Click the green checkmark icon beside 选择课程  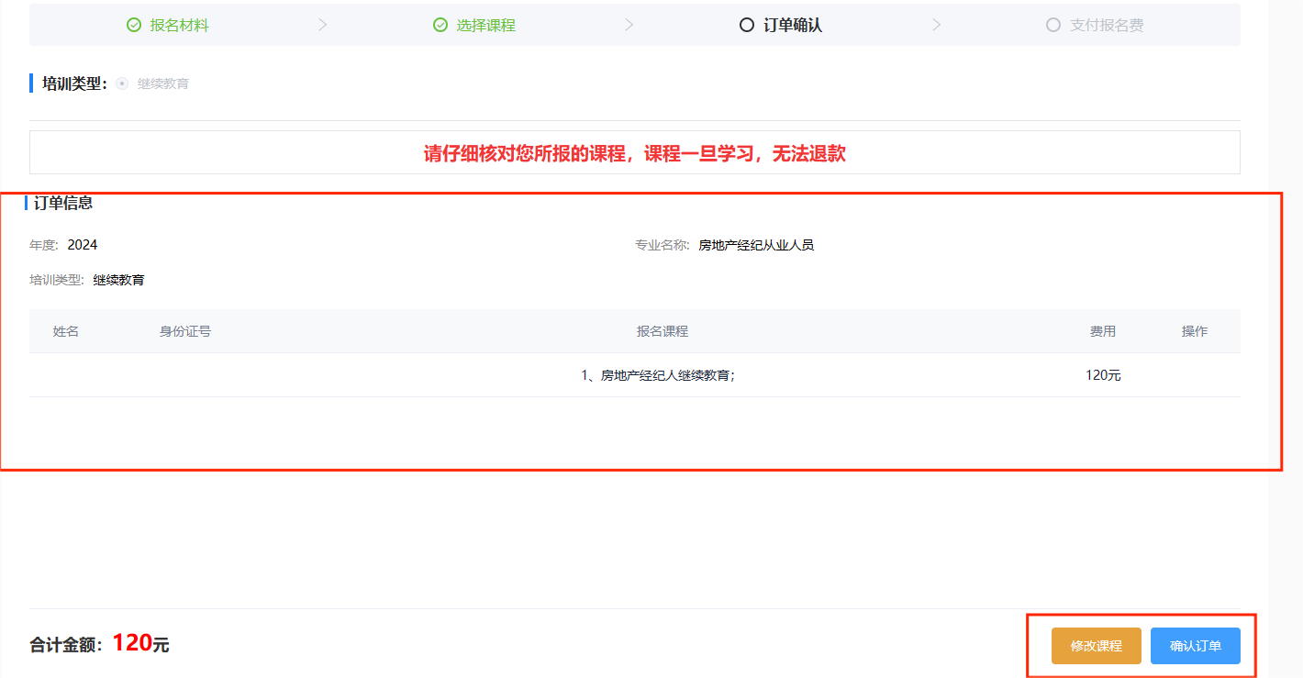click(440, 25)
